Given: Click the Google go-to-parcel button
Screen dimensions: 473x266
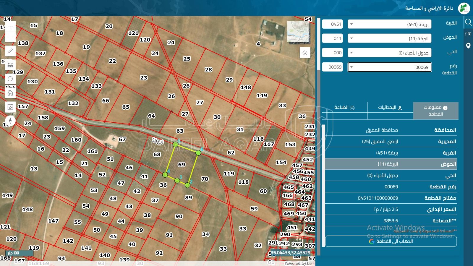Looking at the screenshot, I should coord(391,241).
